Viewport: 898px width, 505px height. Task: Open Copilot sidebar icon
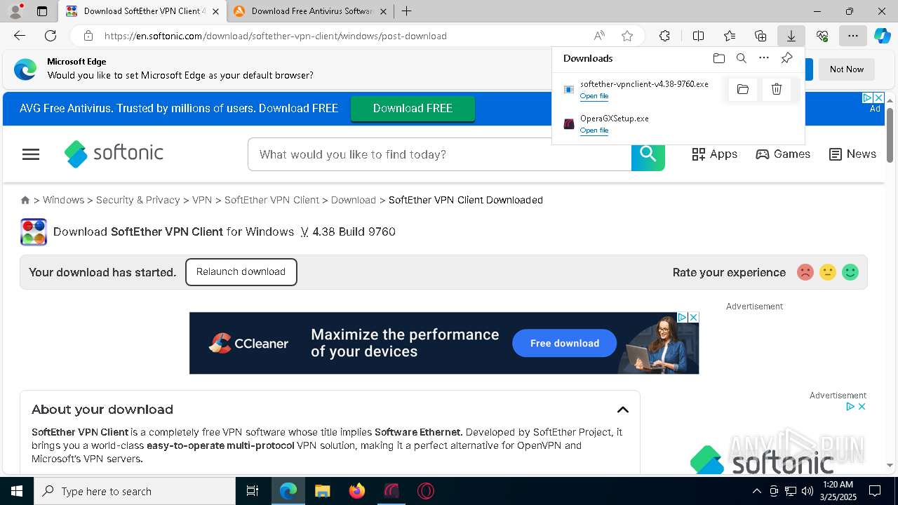(883, 36)
